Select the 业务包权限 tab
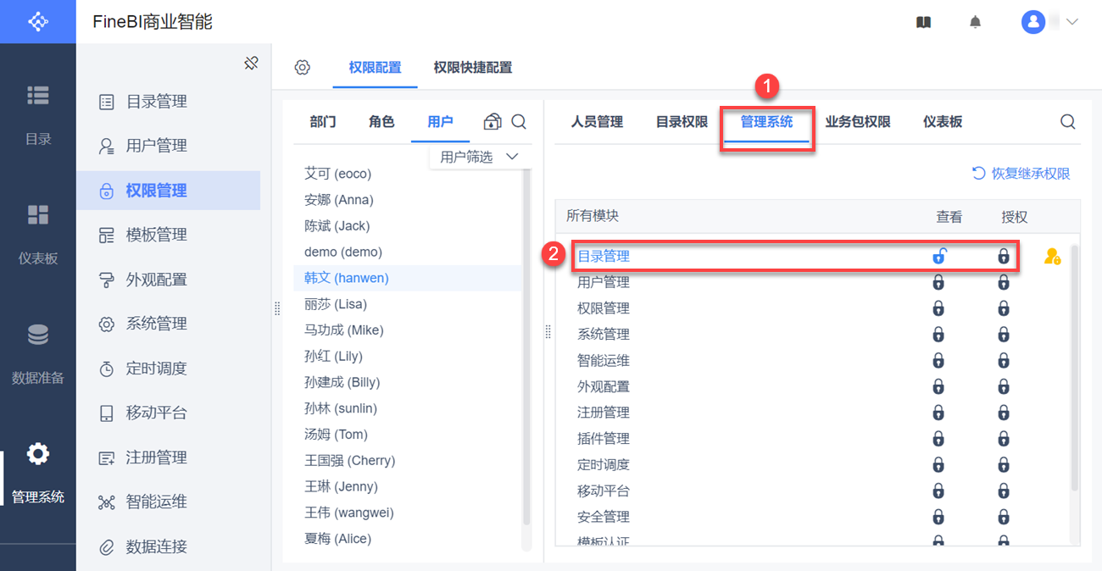The image size is (1102, 571). tap(858, 122)
